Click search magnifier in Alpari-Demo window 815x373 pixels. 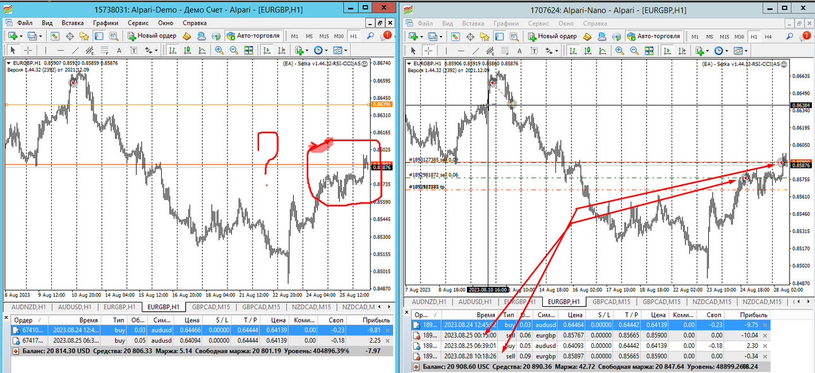[x=370, y=35]
